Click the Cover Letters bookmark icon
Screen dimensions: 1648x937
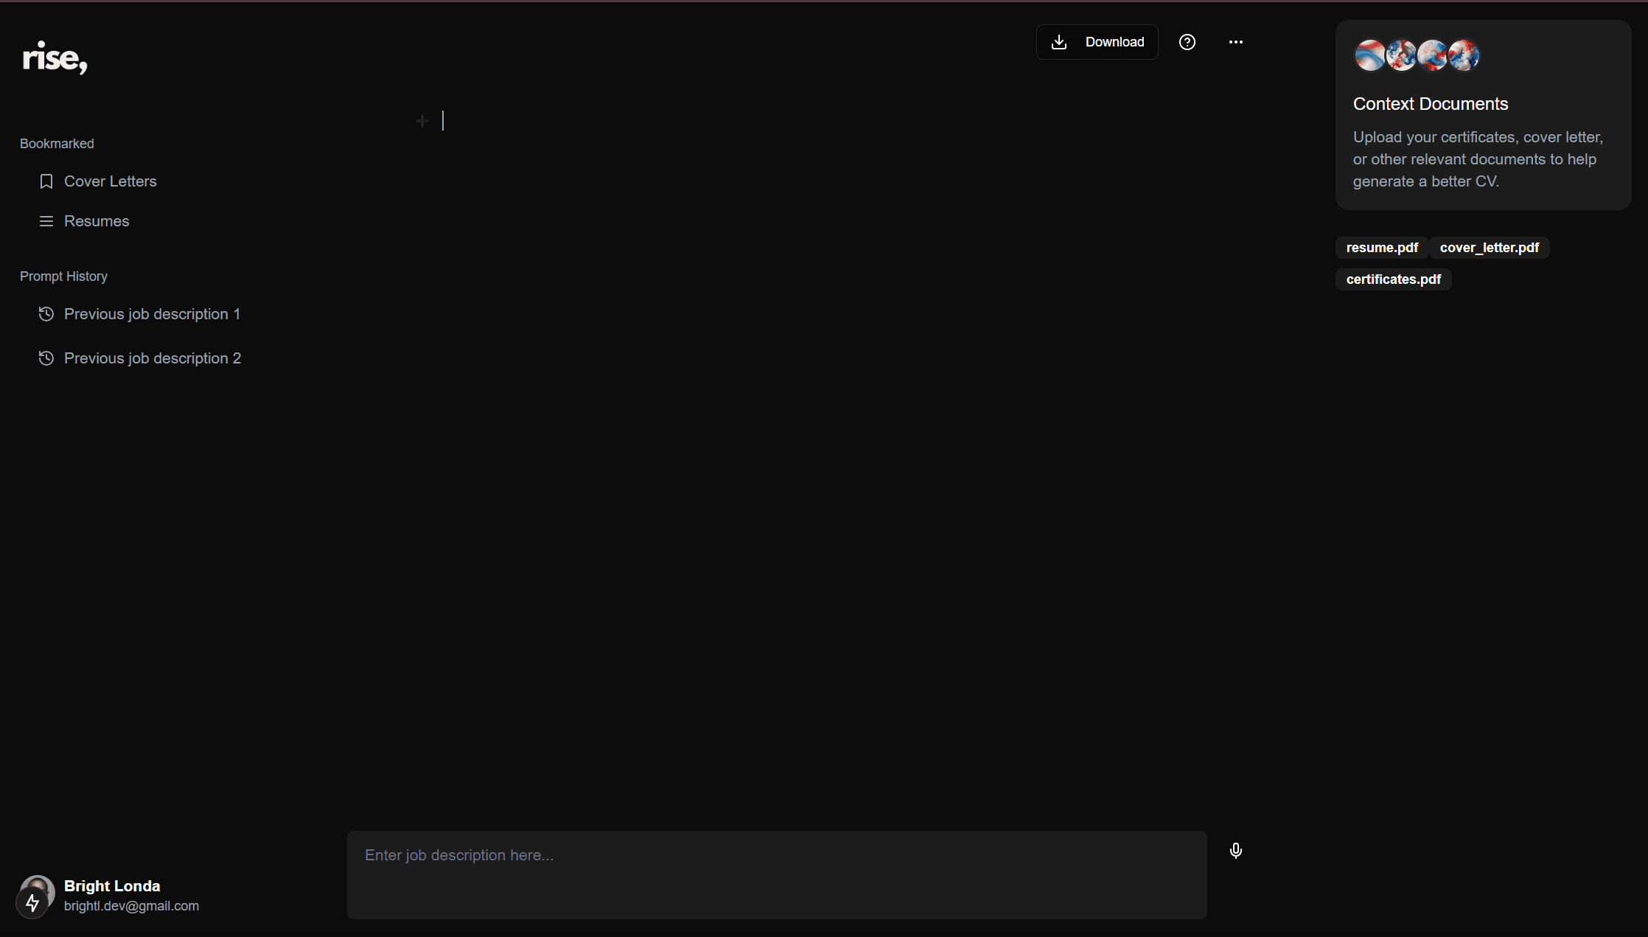tap(46, 181)
